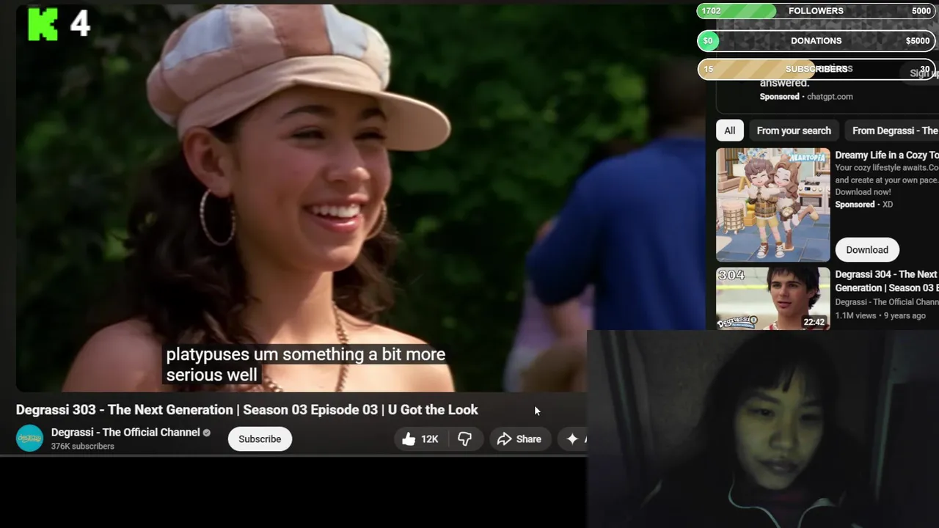Subscribe to Degrassi channel
Viewport: 939px width, 528px height.
tap(260, 439)
